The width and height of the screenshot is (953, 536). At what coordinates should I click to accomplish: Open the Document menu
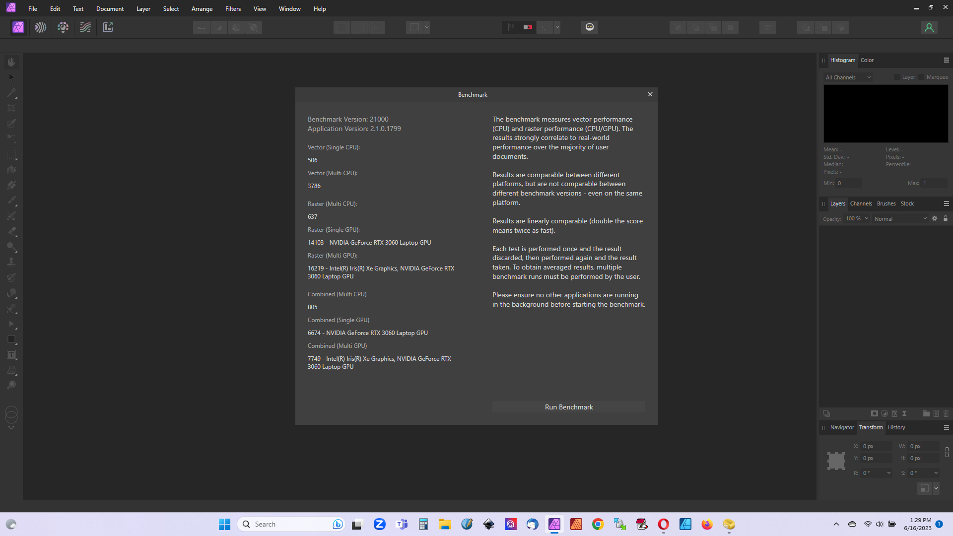click(110, 9)
